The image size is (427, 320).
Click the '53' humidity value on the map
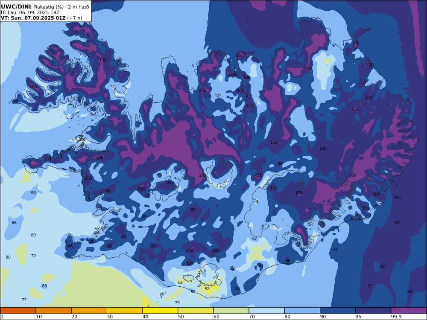tap(207, 289)
